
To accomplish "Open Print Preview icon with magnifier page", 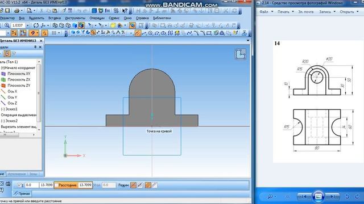I will coord(29,11).
